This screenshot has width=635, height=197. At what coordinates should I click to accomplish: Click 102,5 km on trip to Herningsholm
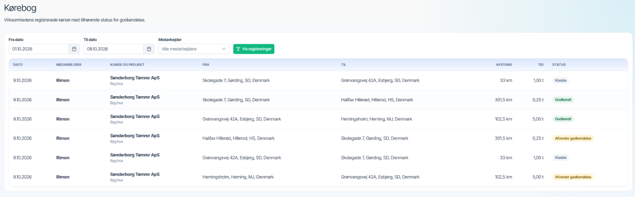coord(504,119)
